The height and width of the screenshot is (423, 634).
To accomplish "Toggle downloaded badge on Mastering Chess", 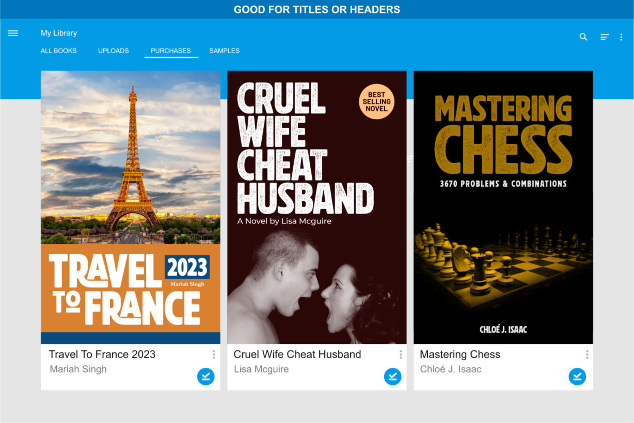I will 577,377.
